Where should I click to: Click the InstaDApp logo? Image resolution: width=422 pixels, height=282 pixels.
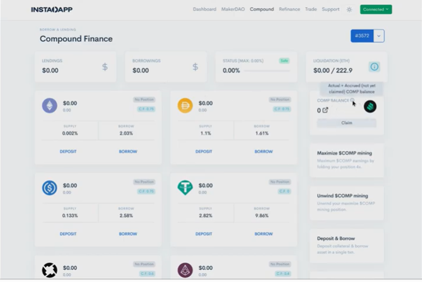(52, 10)
